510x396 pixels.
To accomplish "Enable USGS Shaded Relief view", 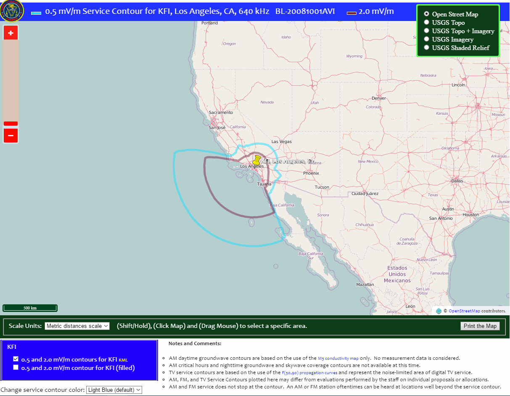I will click(x=426, y=48).
